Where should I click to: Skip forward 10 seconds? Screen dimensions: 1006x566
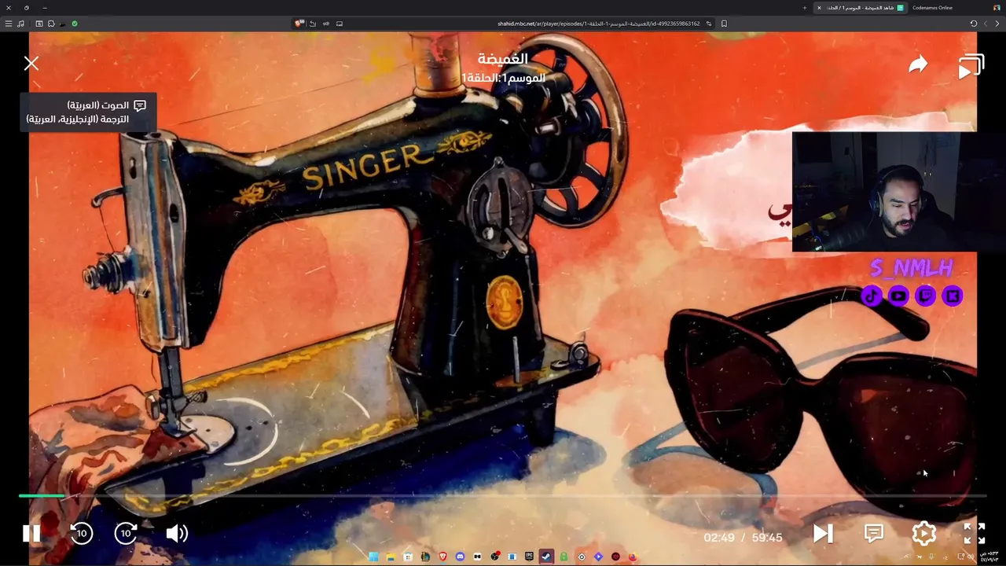point(127,533)
